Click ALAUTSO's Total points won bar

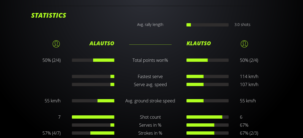93,60
